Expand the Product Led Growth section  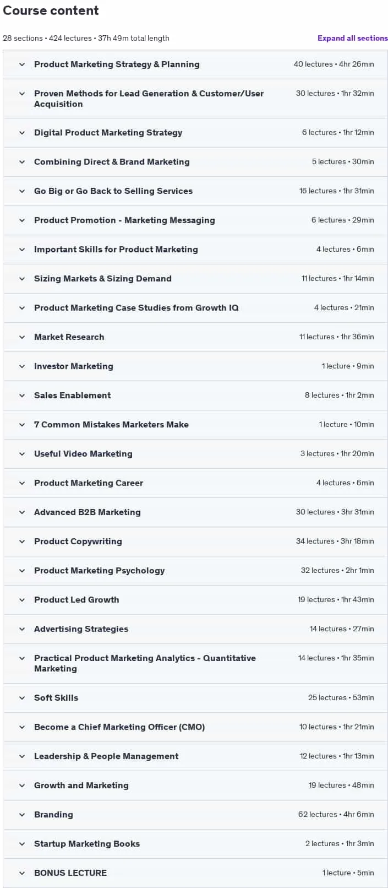pos(195,600)
